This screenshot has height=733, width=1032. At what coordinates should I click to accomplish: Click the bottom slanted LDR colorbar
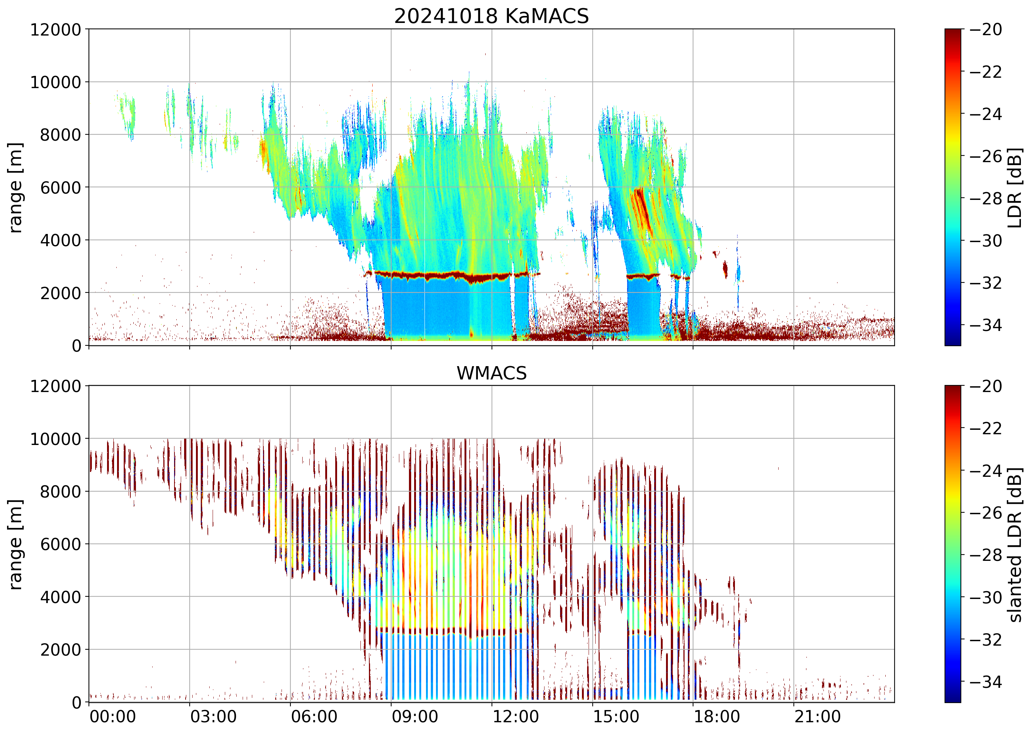coord(952,544)
